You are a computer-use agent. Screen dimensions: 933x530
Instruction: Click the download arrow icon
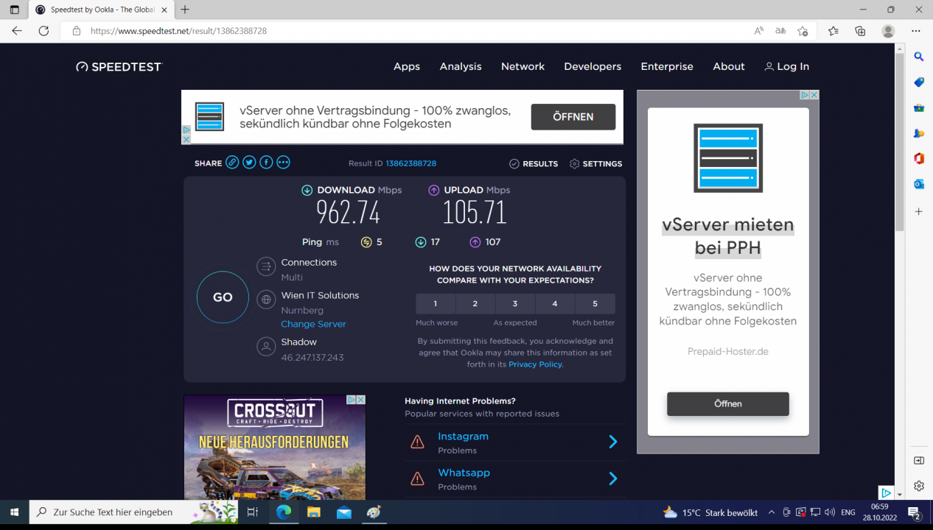(x=307, y=190)
